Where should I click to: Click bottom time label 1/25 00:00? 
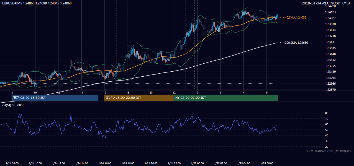click(x=197, y=164)
